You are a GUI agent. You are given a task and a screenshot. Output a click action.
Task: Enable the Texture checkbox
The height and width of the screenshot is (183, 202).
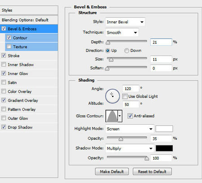tap(9, 46)
